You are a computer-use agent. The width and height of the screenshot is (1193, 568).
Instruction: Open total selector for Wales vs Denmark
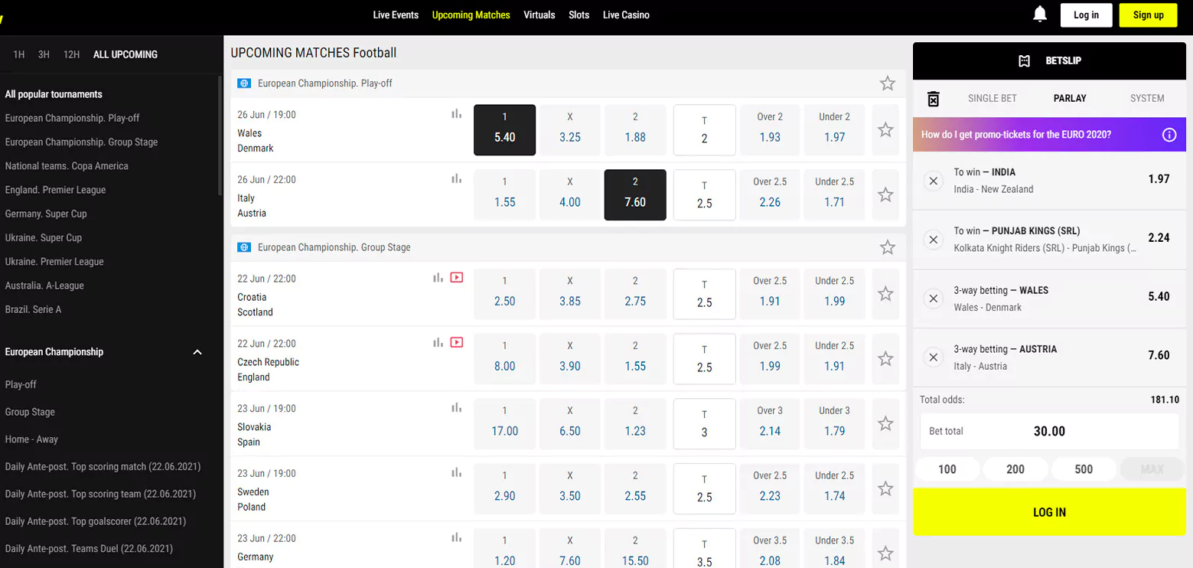click(704, 130)
